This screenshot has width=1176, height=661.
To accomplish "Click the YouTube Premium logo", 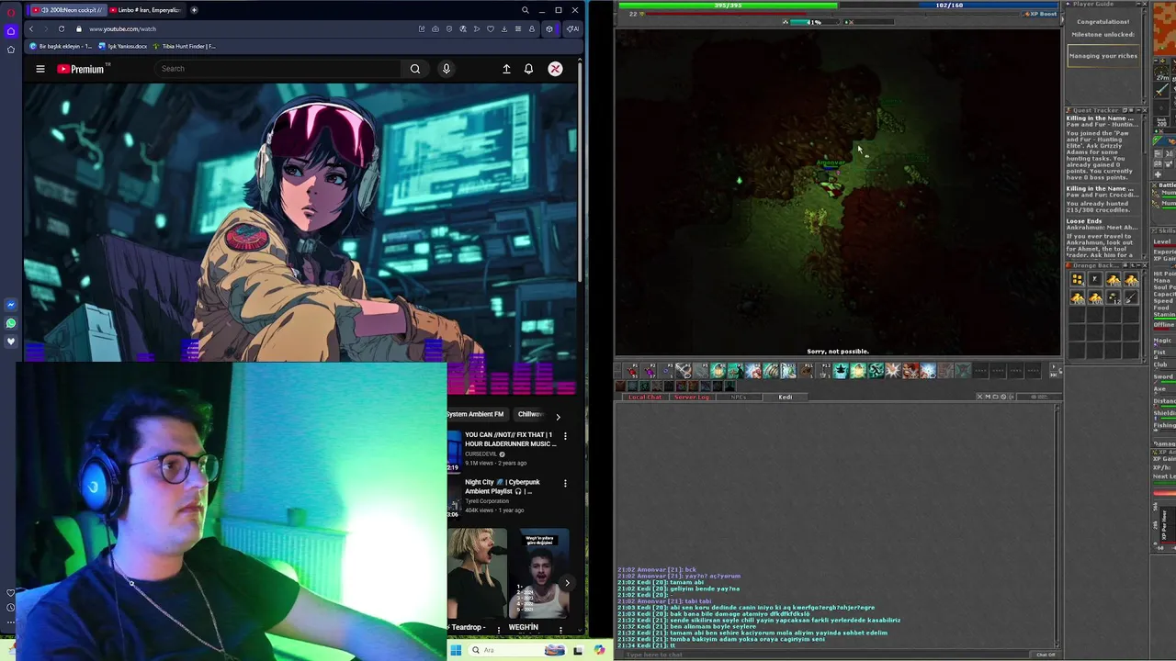I will point(83,69).
